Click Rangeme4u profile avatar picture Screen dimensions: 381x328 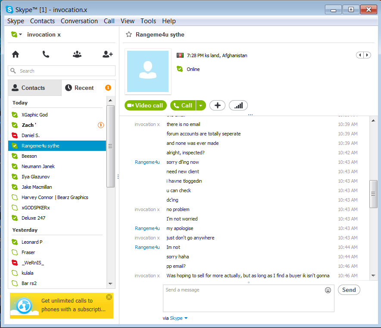[x=148, y=71]
